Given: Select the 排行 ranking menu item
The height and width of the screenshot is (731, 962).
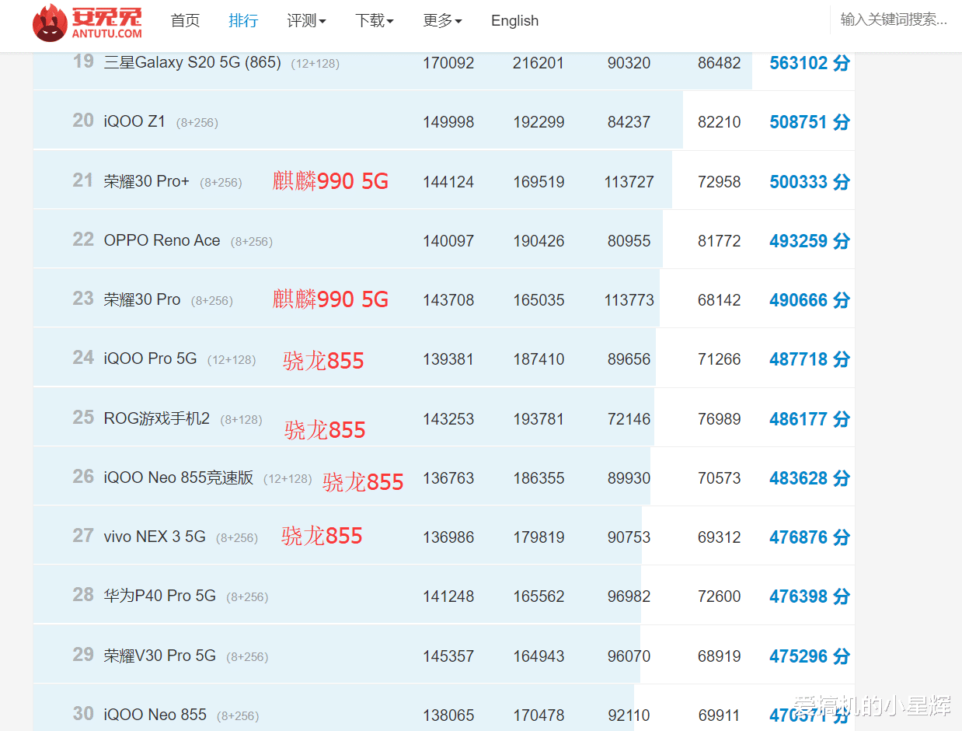Looking at the screenshot, I should click(x=243, y=21).
